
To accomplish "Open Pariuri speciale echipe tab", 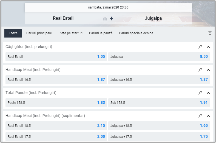I will tap(136, 33).
